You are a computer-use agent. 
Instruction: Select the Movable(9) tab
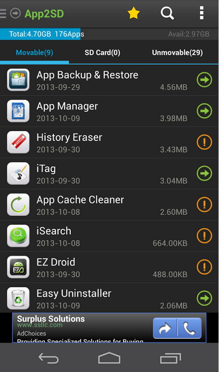pyautogui.click(x=35, y=53)
